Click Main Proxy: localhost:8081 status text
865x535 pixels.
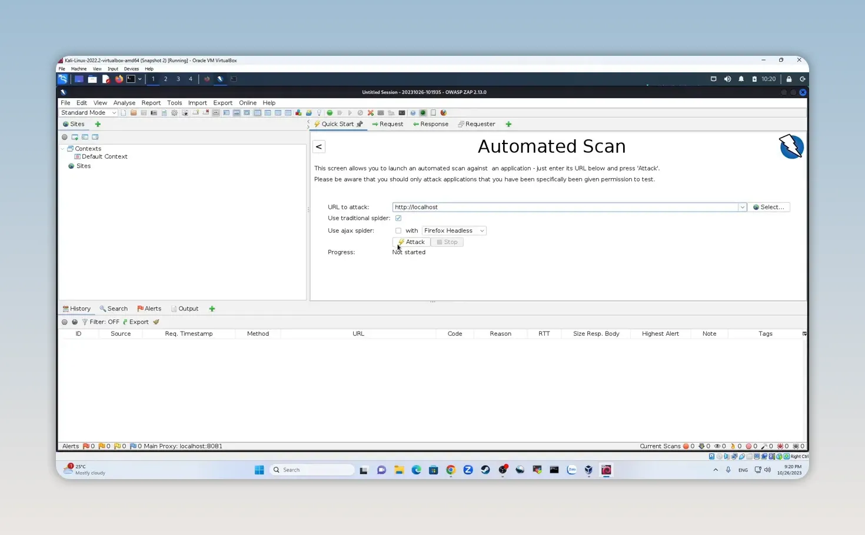(x=183, y=446)
